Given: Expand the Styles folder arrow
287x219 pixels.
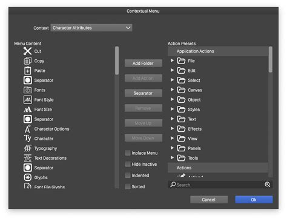Looking at the screenshot, I should [172, 109].
